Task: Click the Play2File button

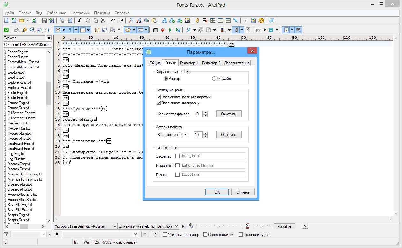Action: 285,226
